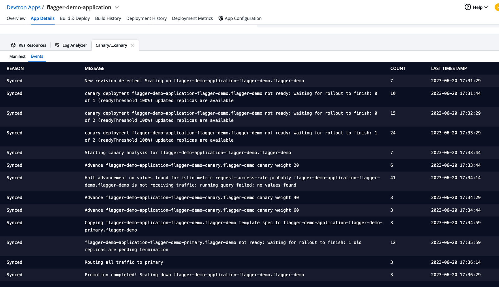Navigate to Build & Deploy
499x287 pixels.
[x=75, y=18]
